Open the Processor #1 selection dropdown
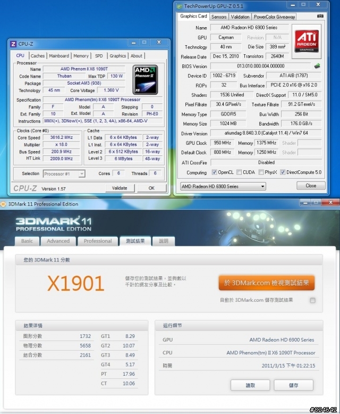Screen dimensions: 340x414 pyautogui.click(x=64, y=173)
